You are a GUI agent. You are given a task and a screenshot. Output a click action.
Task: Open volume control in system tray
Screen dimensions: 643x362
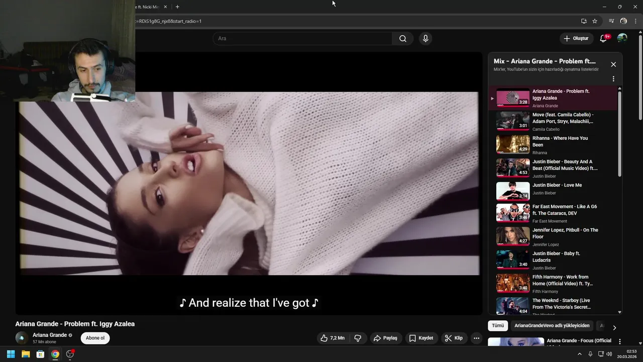coord(609,354)
